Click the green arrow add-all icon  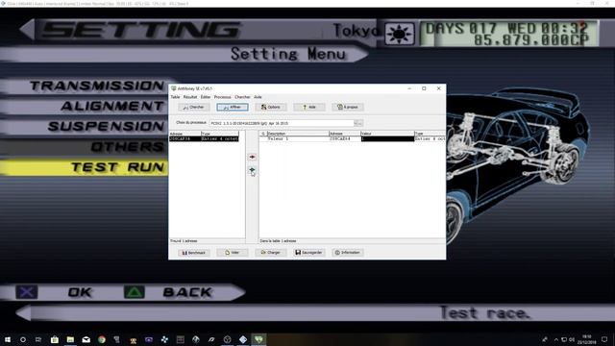252,170
